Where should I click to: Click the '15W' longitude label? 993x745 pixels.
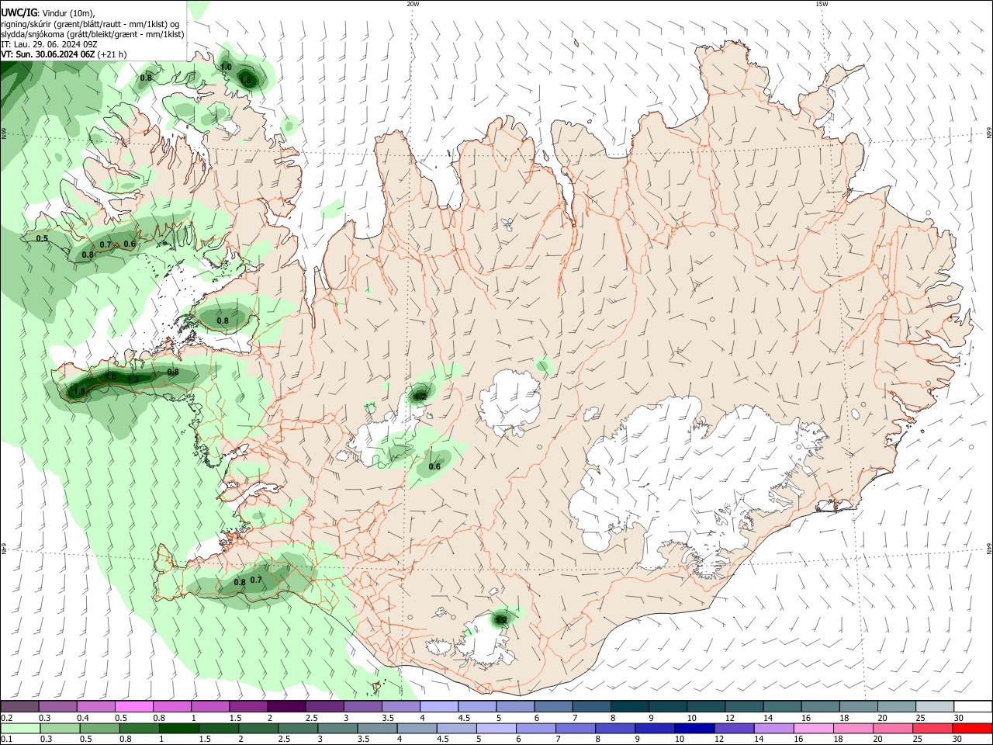pos(822,4)
